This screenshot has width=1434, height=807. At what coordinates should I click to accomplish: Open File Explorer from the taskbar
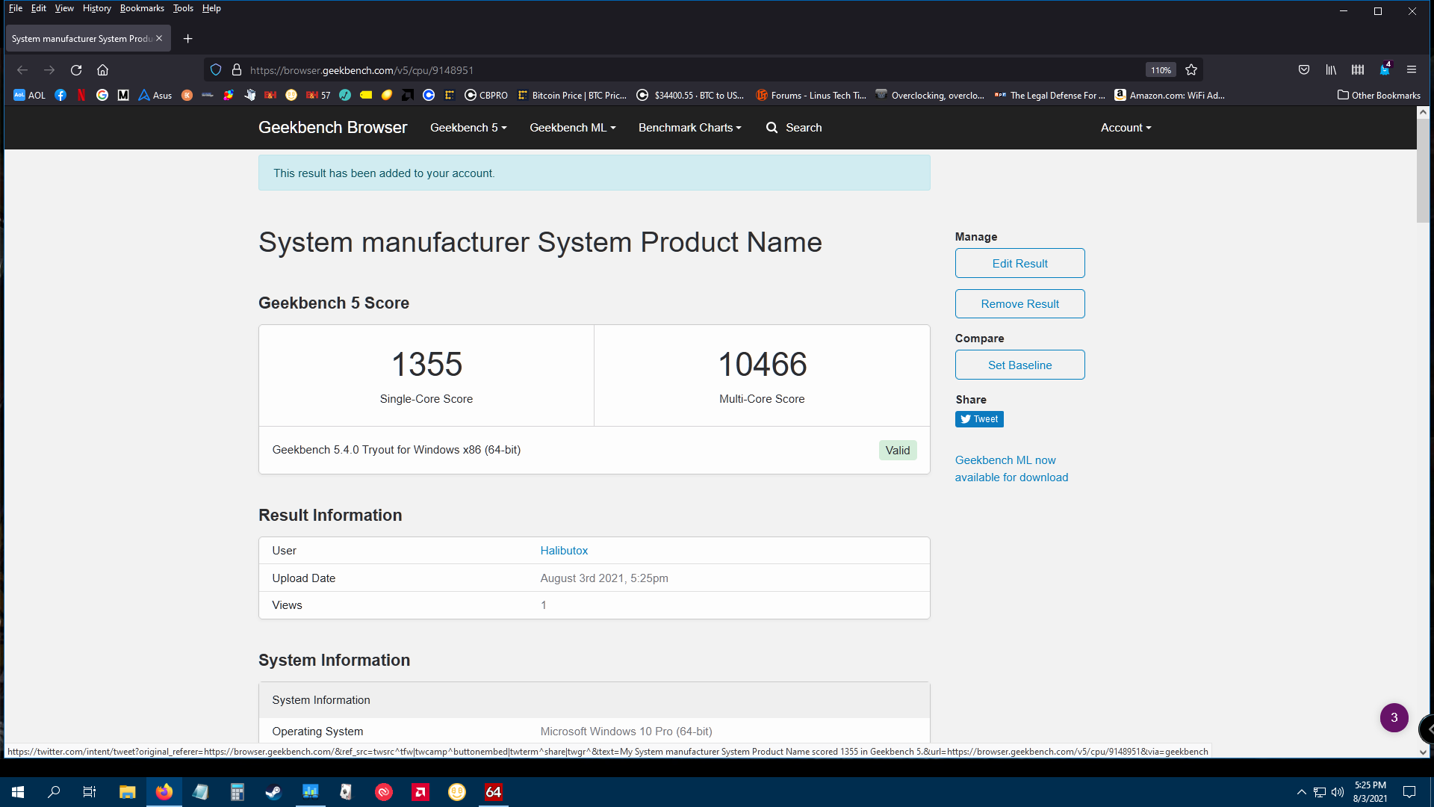[x=127, y=792]
